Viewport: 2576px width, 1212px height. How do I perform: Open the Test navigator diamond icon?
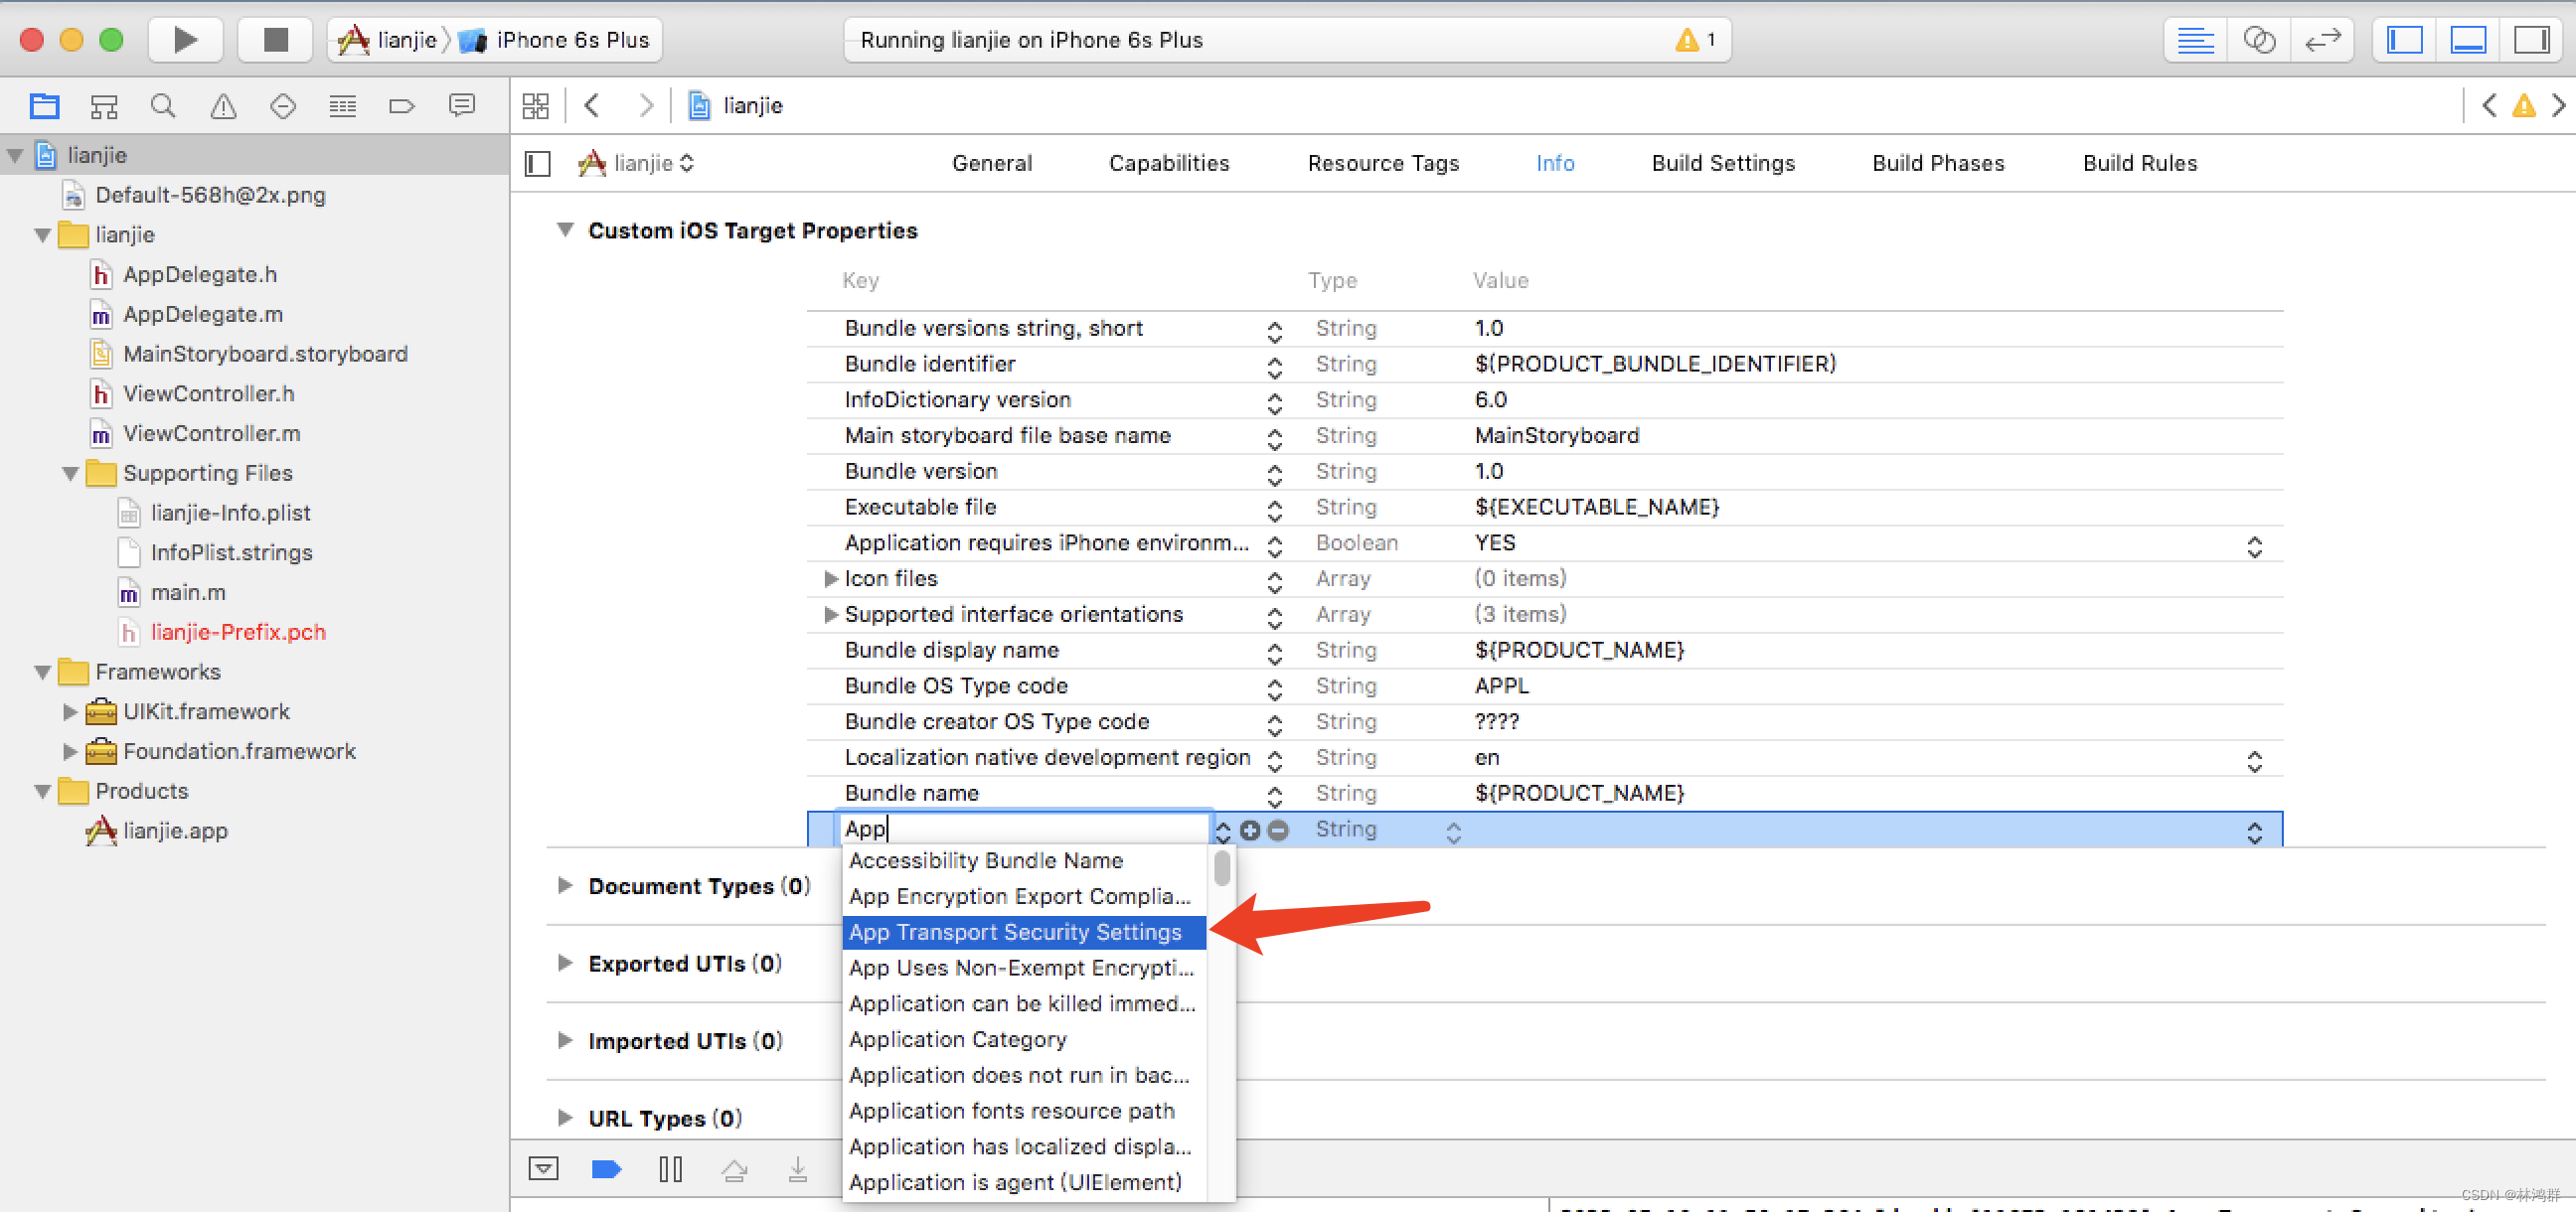[283, 106]
